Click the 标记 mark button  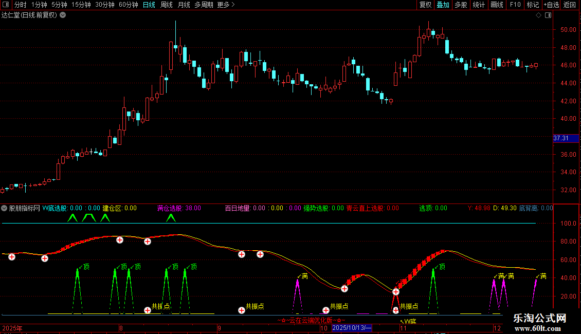[x=533, y=5]
